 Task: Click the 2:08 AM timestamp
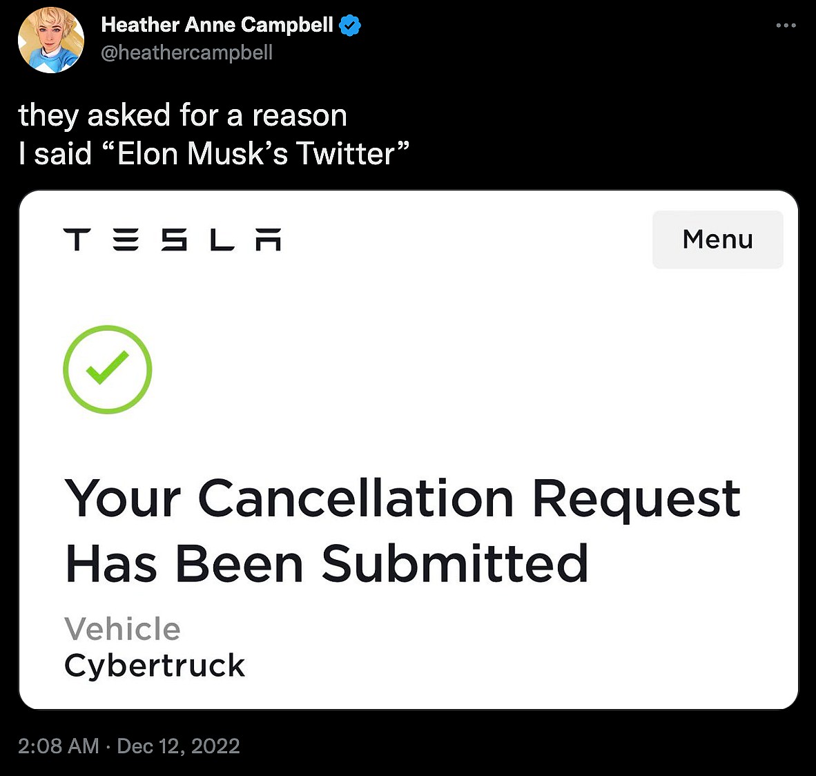click(x=59, y=746)
